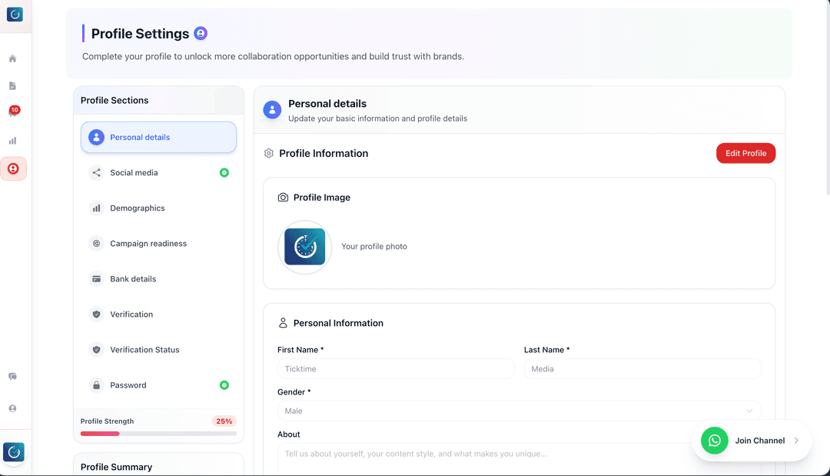Open the bar chart analytics sidebar icon
Image resolution: width=830 pixels, height=476 pixels.
click(13, 141)
